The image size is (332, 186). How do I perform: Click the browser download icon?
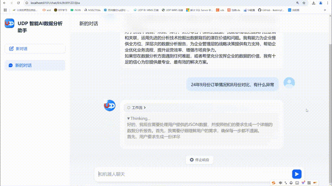313,3
